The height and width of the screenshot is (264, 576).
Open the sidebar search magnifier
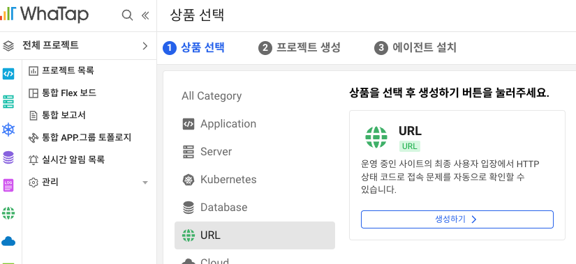(x=127, y=15)
